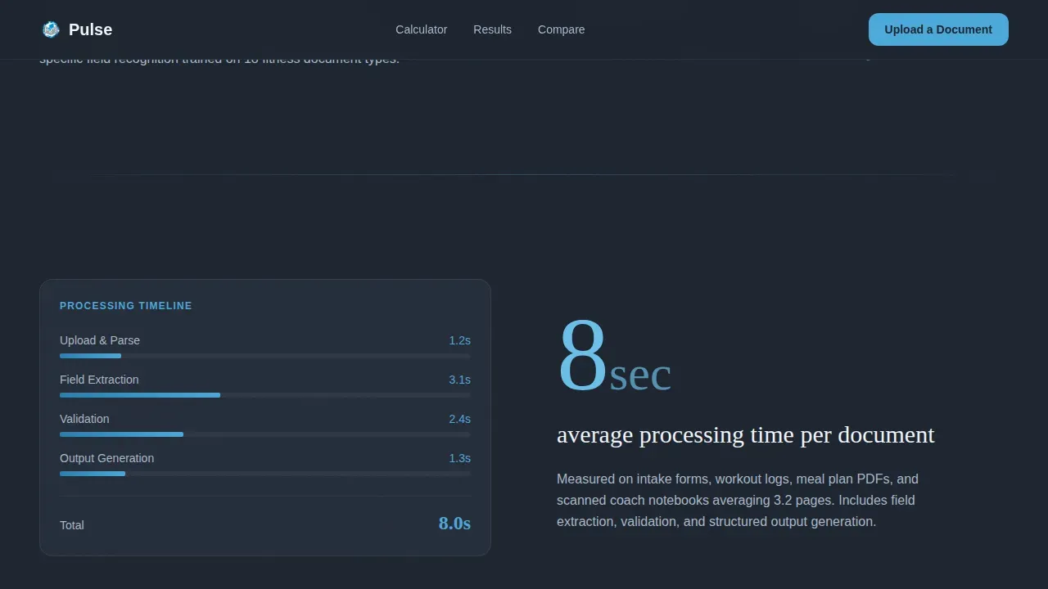Click the 1.3s duration value
1048x589 pixels.
coord(459,458)
